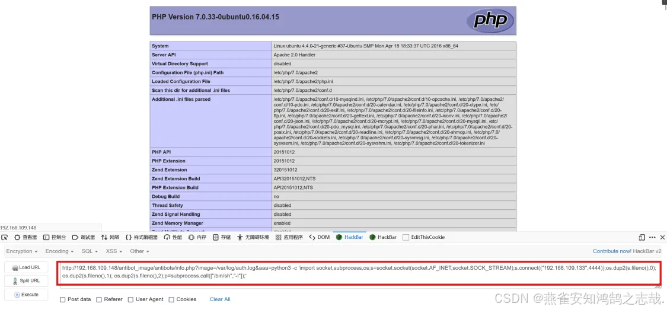Screen dimensions: 667x310
Task: Click Configuration File (php.ini) Path label
Action: coord(187,73)
